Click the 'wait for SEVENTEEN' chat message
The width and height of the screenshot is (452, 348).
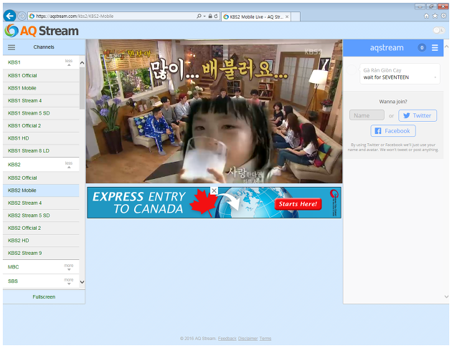click(386, 77)
